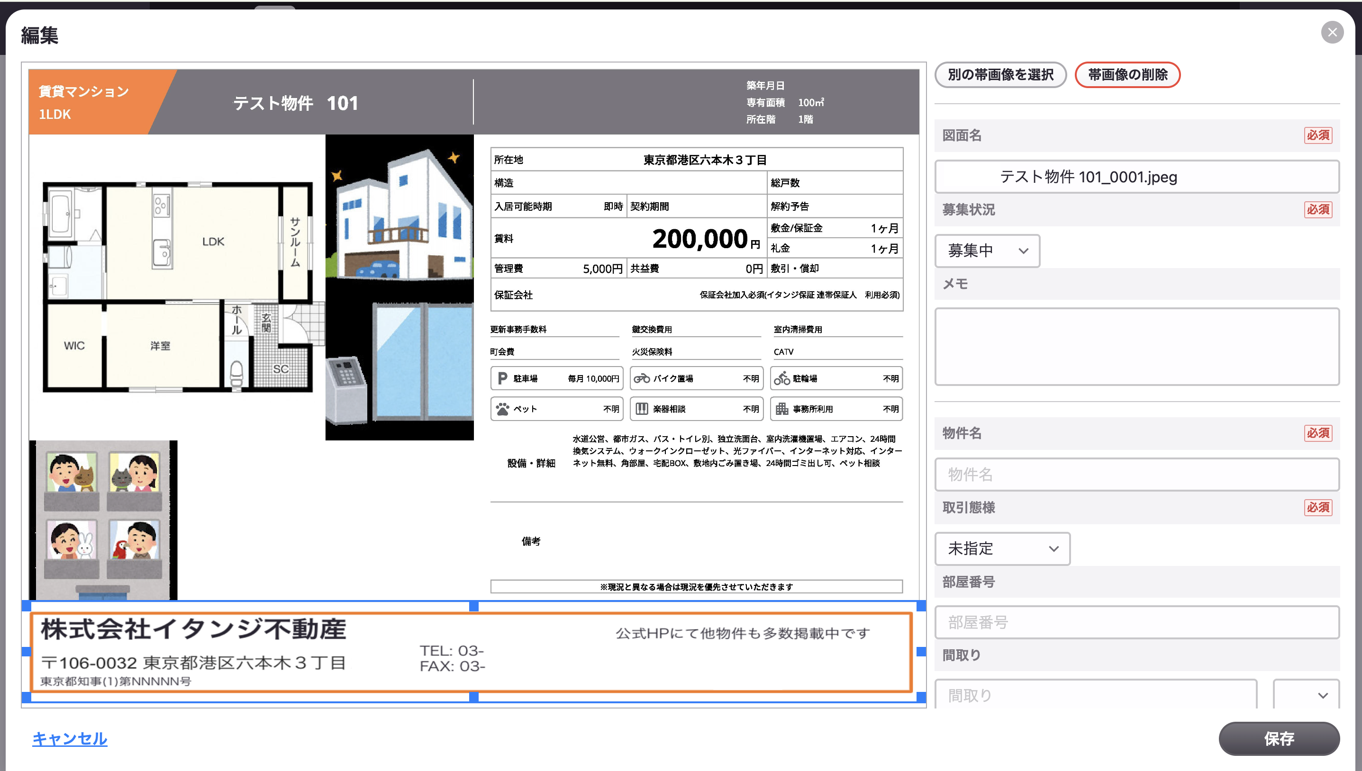The image size is (1362, 771).
Task: Click the 敷金/保証金 1ヶ月 cell
Action: [835, 228]
